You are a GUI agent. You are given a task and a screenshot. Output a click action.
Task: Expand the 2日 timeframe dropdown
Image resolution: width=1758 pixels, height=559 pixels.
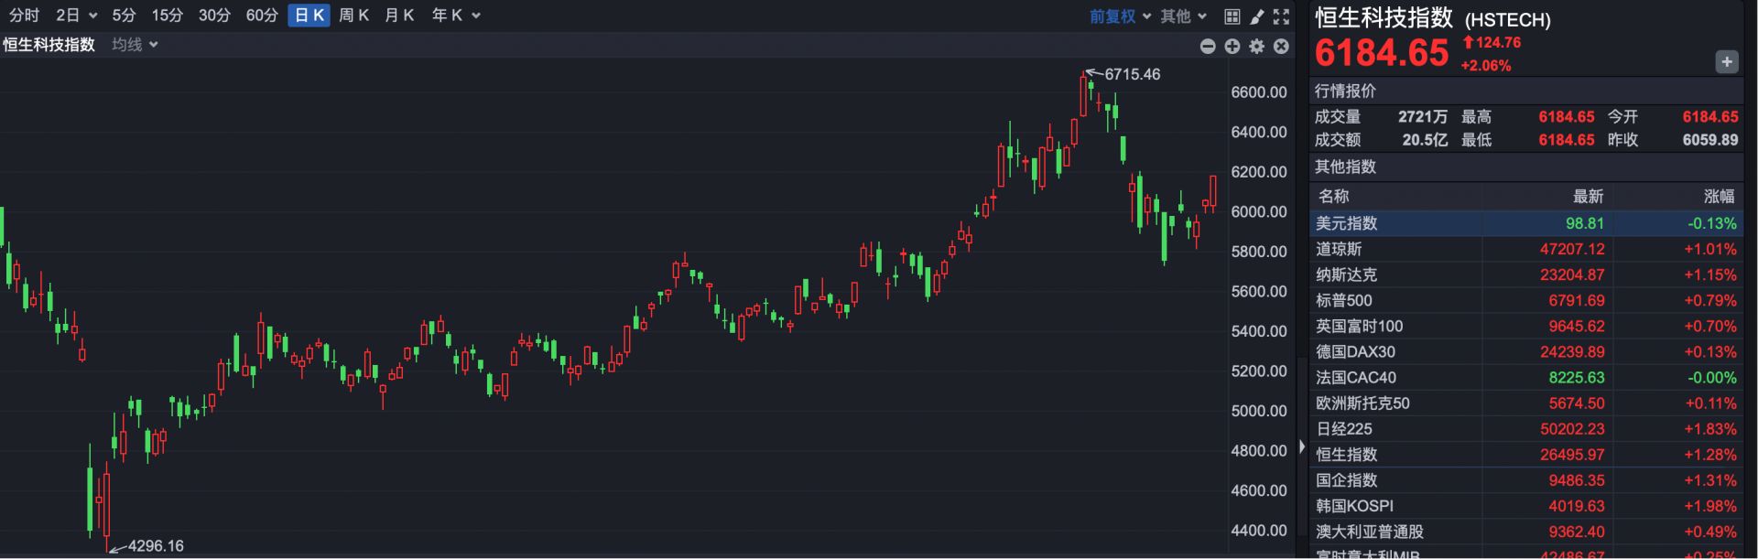(x=76, y=16)
